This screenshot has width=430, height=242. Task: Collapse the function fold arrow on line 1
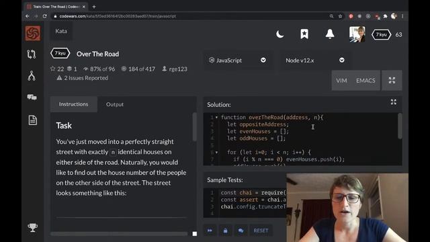(x=216, y=118)
